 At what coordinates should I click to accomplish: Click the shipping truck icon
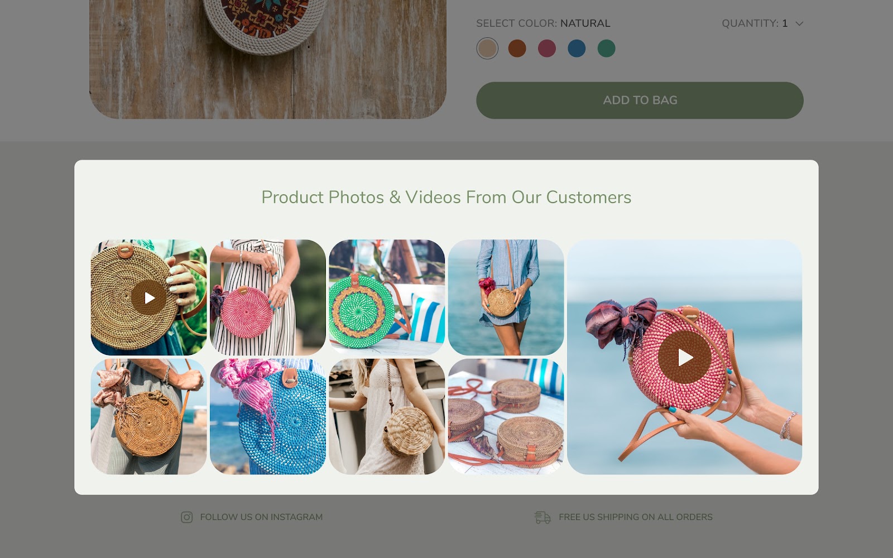coord(542,517)
